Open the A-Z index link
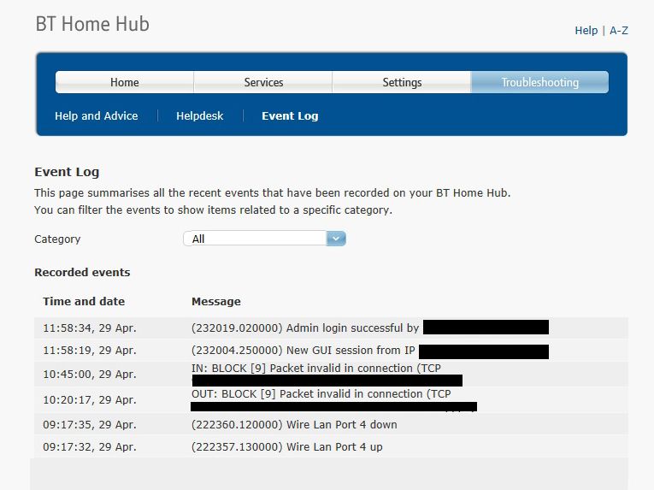The image size is (654, 490). [619, 31]
